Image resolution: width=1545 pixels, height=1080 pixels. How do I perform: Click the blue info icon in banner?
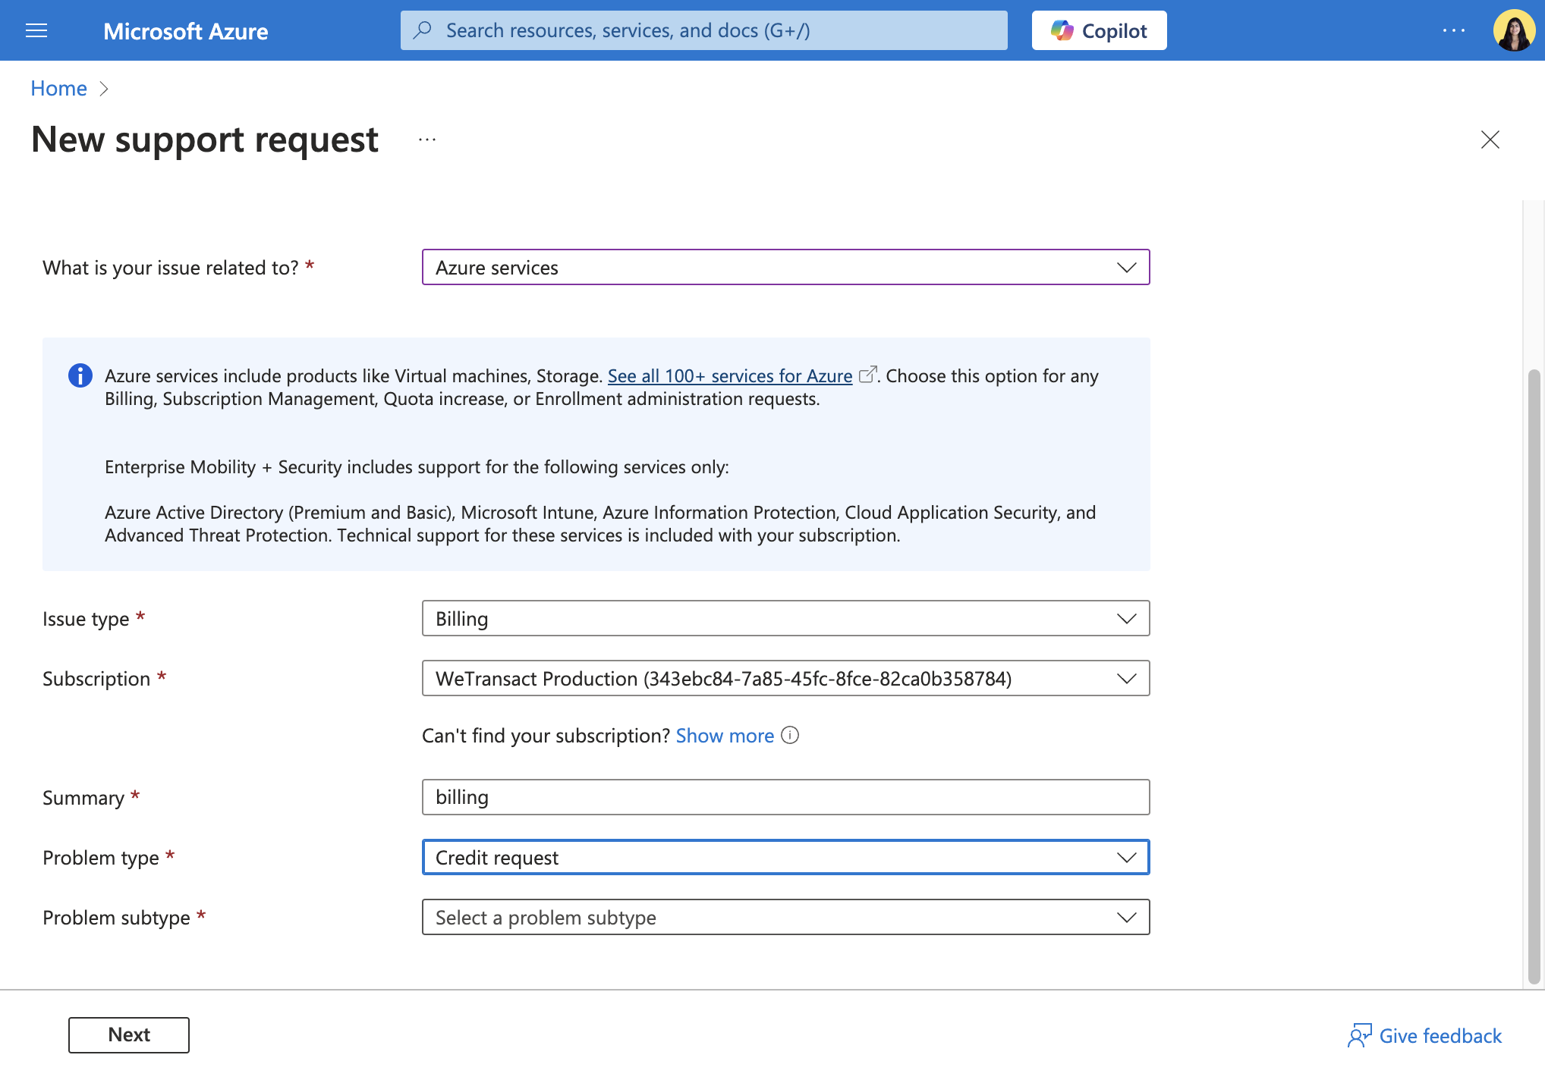click(80, 375)
